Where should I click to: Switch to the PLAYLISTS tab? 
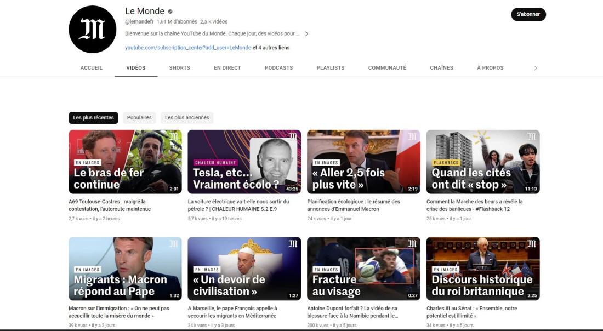point(331,67)
